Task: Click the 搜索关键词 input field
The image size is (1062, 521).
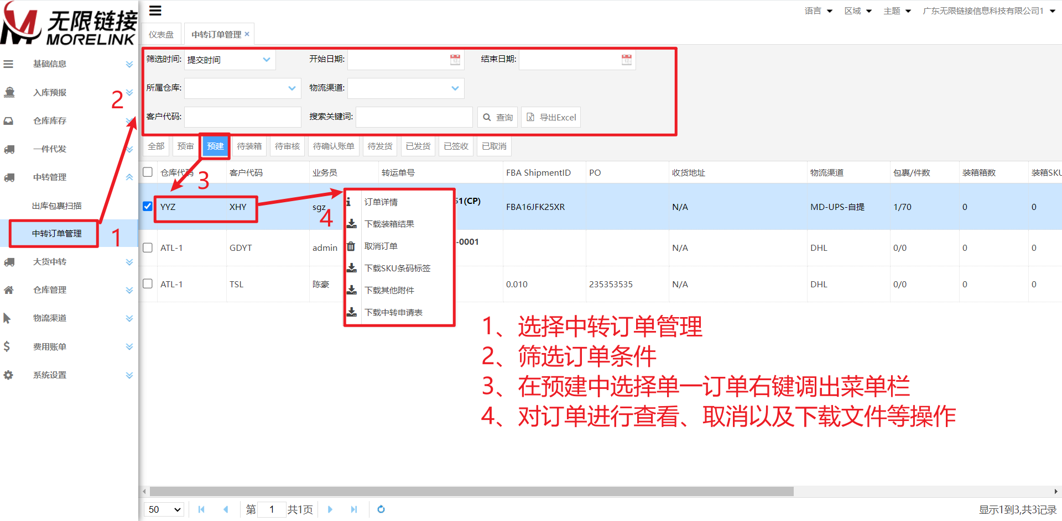Action: pyautogui.click(x=414, y=117)
